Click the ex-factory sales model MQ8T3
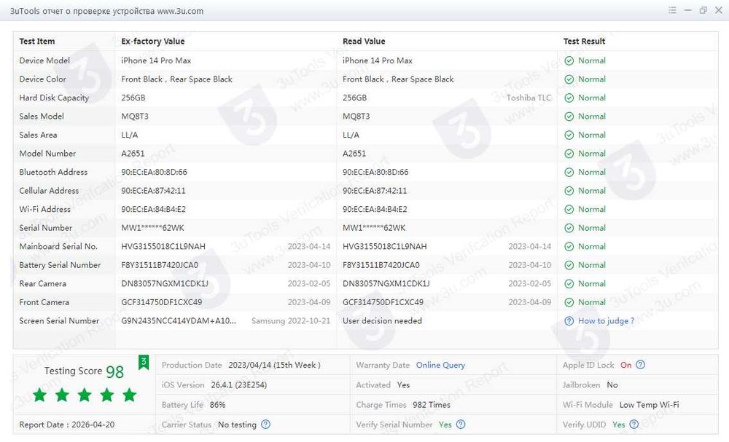The image size is (729, 442). pos(135,117)
